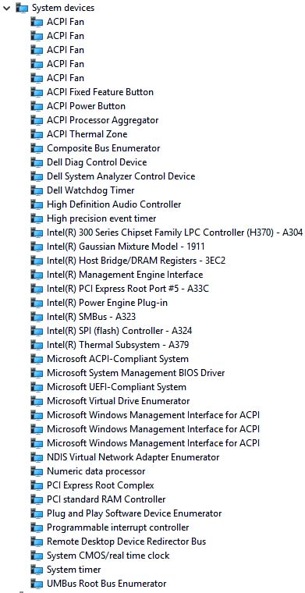Select the System devices category label
This screenshot has width=305, height=593.
pos(63,8)
